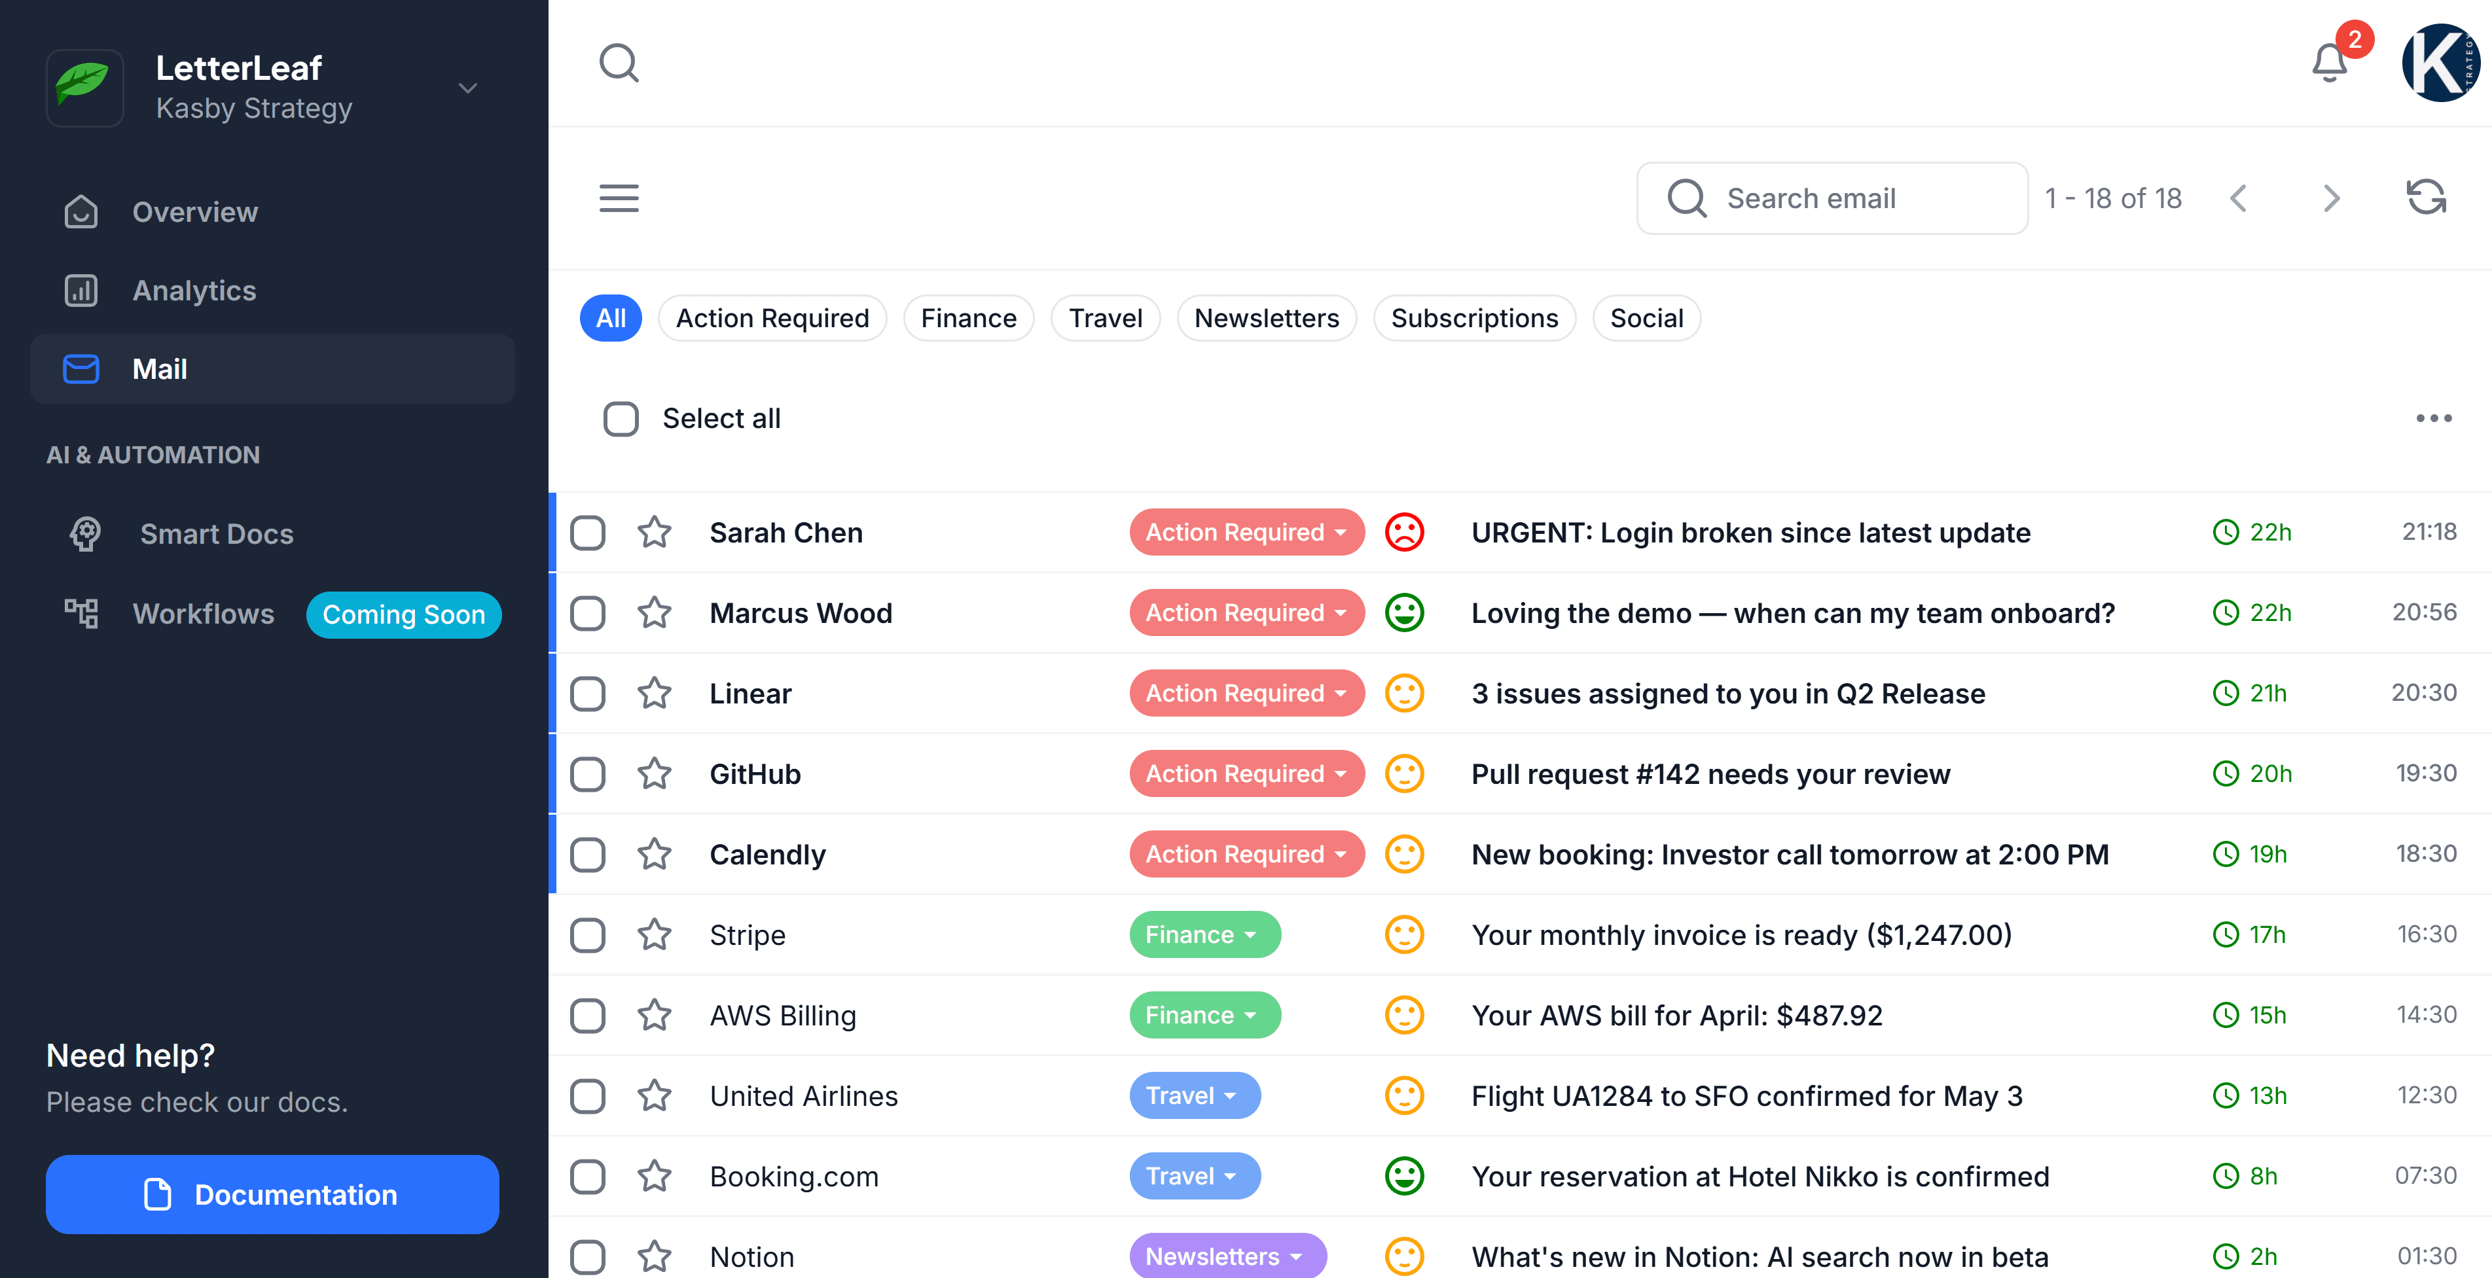Screen dimensions: 2492x1278
Task: Filter by Social category
Action: [1646, 318]
